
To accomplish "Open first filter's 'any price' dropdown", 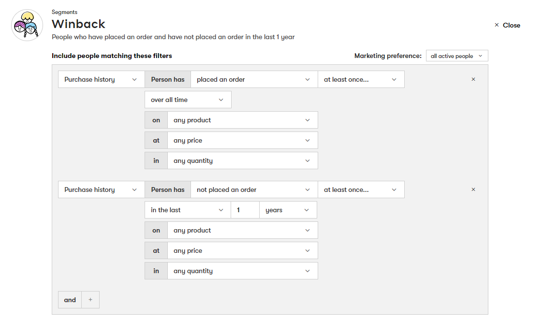I will point(242,140).
